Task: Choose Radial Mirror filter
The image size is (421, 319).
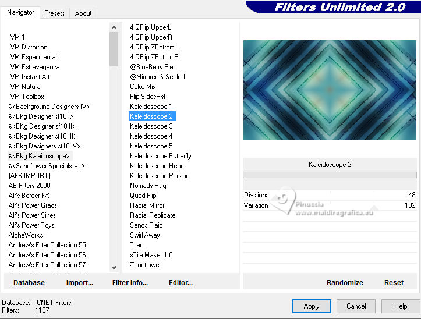Action: tap(147, 205)
